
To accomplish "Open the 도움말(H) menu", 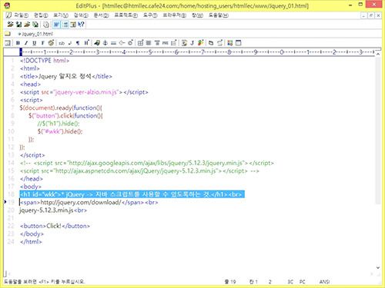I will (x=219, y=15).
